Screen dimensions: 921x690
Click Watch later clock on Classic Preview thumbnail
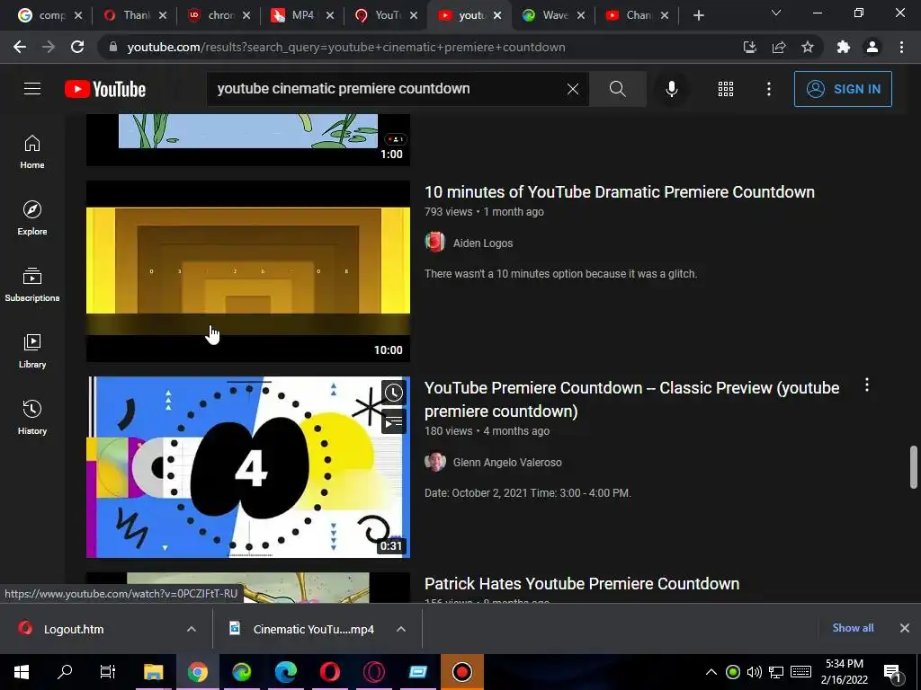(394, 393)
